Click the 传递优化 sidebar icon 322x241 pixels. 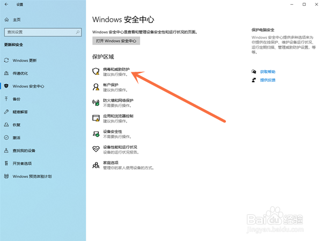pos(6,73)
